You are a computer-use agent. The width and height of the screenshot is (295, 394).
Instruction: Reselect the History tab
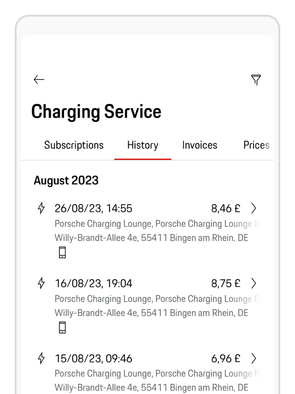tap(142, 145)
